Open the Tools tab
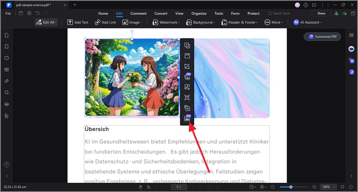 [x=219, y=13]
